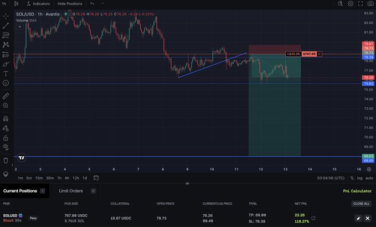Select the ruler measure tool
The image size is (376, 227).
click(6, 96)
